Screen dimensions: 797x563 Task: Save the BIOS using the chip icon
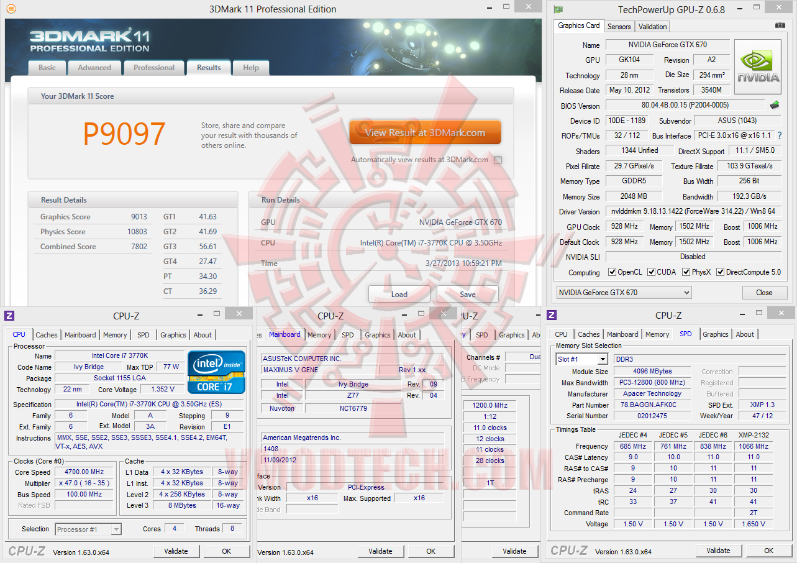point(775,105)
